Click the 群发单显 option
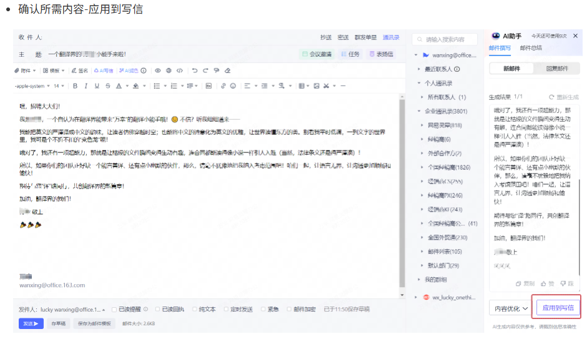This screenshot has width=587, height=339. (x=365, y=37)
